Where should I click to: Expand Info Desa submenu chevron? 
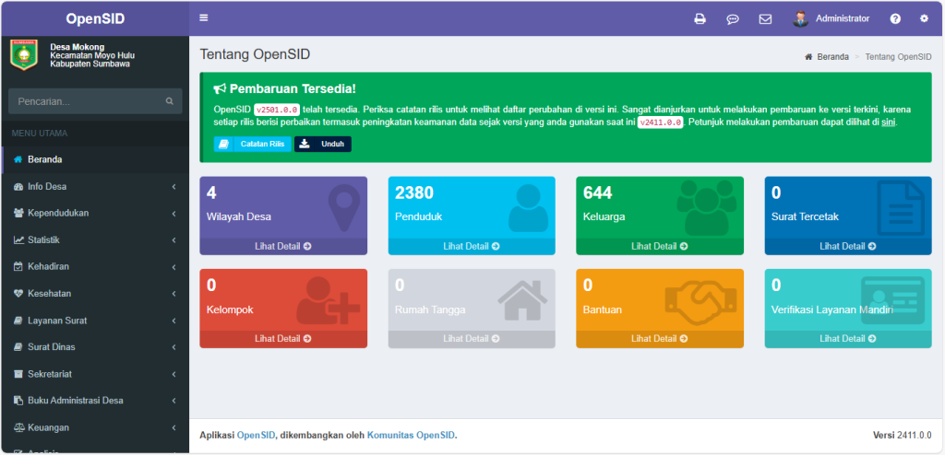tap(173, 187)
